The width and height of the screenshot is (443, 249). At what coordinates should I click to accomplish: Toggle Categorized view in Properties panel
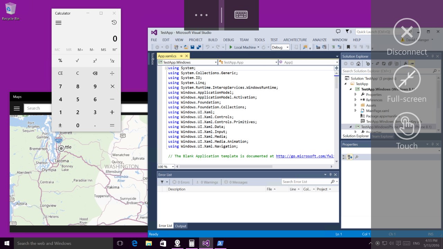point(344,157)
